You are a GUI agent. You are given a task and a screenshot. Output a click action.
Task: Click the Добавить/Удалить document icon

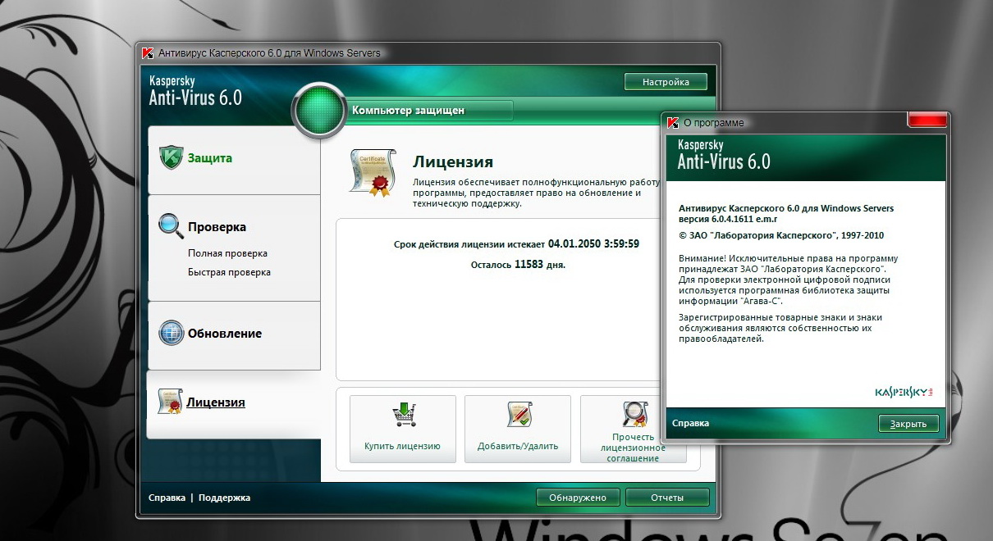tap(518, 416)
